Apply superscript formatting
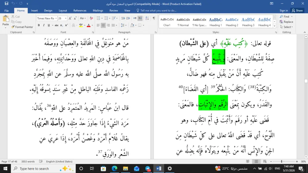 tap(67, 25)
